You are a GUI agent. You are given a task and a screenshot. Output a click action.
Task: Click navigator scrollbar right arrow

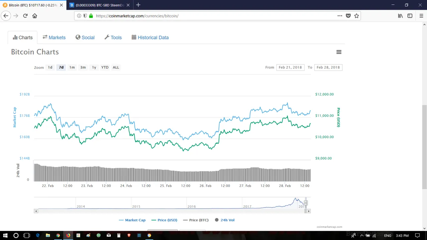(309, 211)
